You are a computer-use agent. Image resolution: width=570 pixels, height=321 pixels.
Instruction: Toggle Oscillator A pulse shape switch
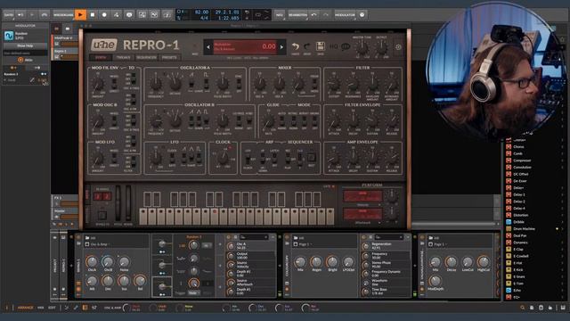tap(206, 83)
